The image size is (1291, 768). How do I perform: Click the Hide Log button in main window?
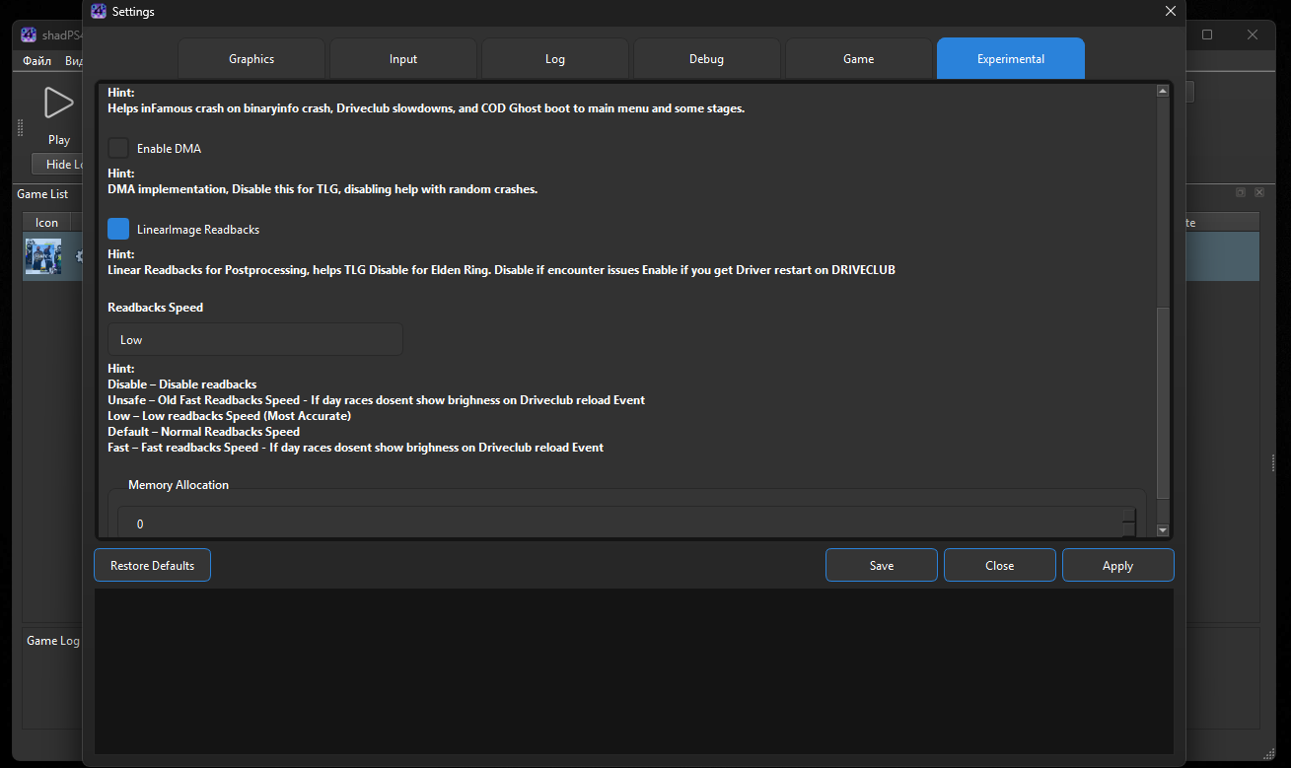(x=58, y=165)
